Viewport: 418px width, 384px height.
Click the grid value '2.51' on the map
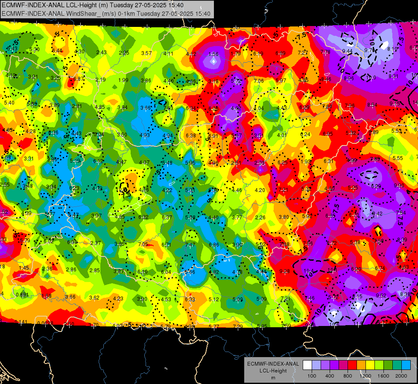(236, 163)
